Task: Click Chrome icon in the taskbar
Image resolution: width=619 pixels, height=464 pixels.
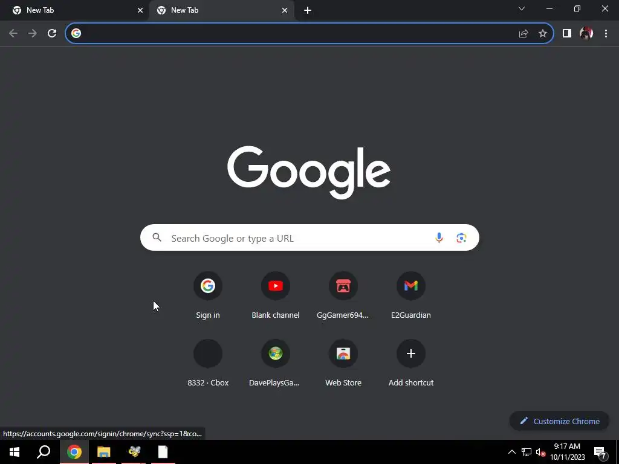Action: tap(74, 452)
